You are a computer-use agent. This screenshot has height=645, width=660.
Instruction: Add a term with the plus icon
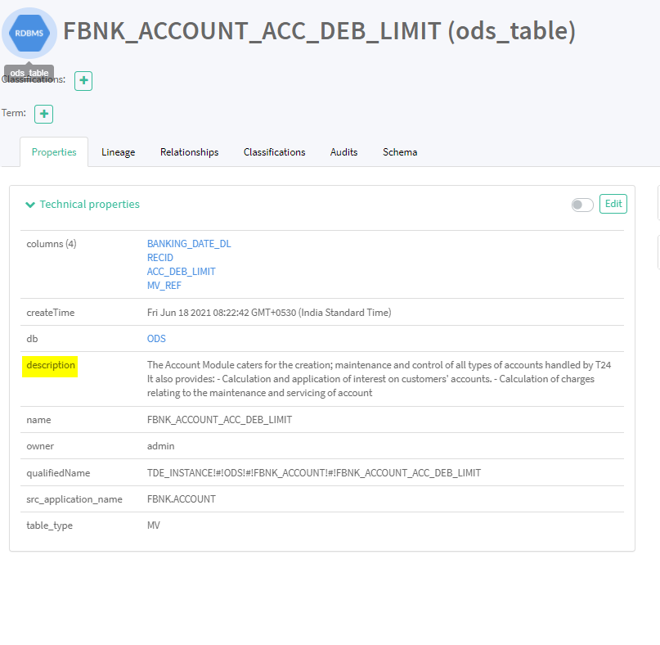[44, 114]
